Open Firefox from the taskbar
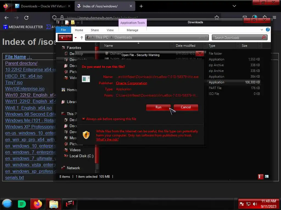Viewport: 281px width, 210px height. click(x=38, y=204)
